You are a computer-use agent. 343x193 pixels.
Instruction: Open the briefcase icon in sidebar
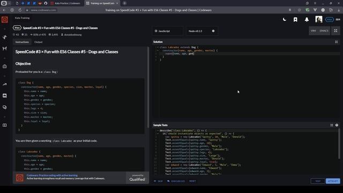click(5, 66)
